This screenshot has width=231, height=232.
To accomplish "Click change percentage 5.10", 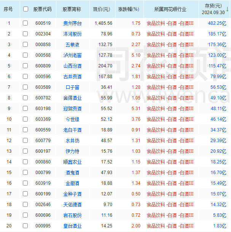I will click(x=136, y=55).
